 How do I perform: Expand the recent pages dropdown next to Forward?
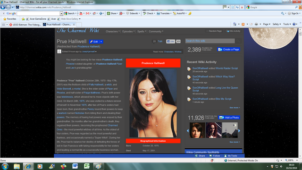coord(13,8)
